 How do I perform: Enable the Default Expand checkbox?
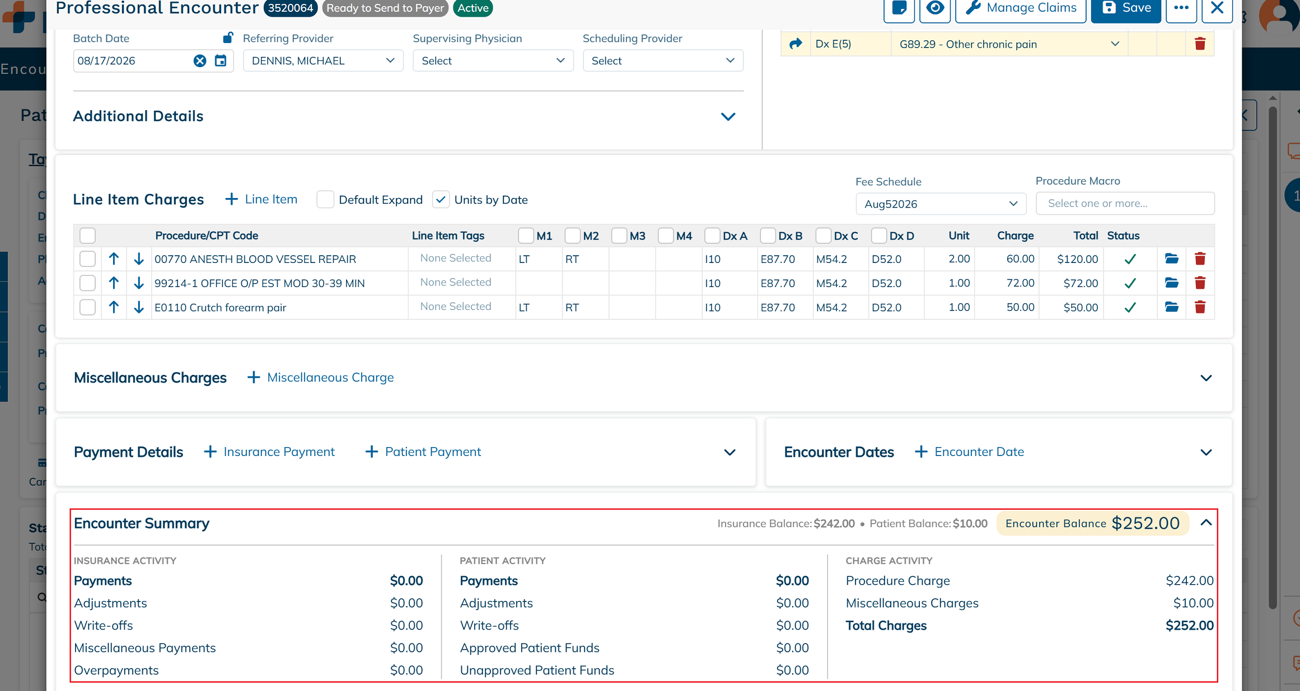(325, 200)
